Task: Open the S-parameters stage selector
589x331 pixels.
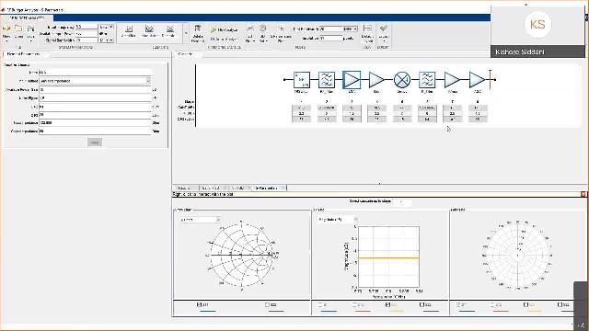Action: 401,201
